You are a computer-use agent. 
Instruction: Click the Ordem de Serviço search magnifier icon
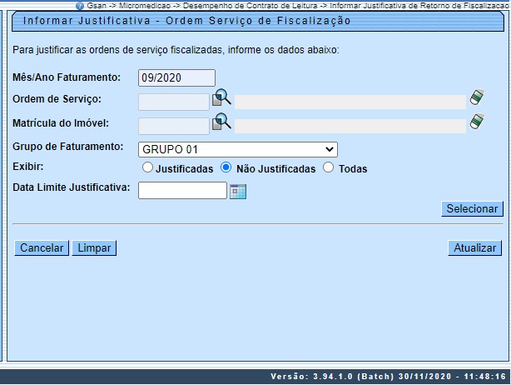pos(221,101)
